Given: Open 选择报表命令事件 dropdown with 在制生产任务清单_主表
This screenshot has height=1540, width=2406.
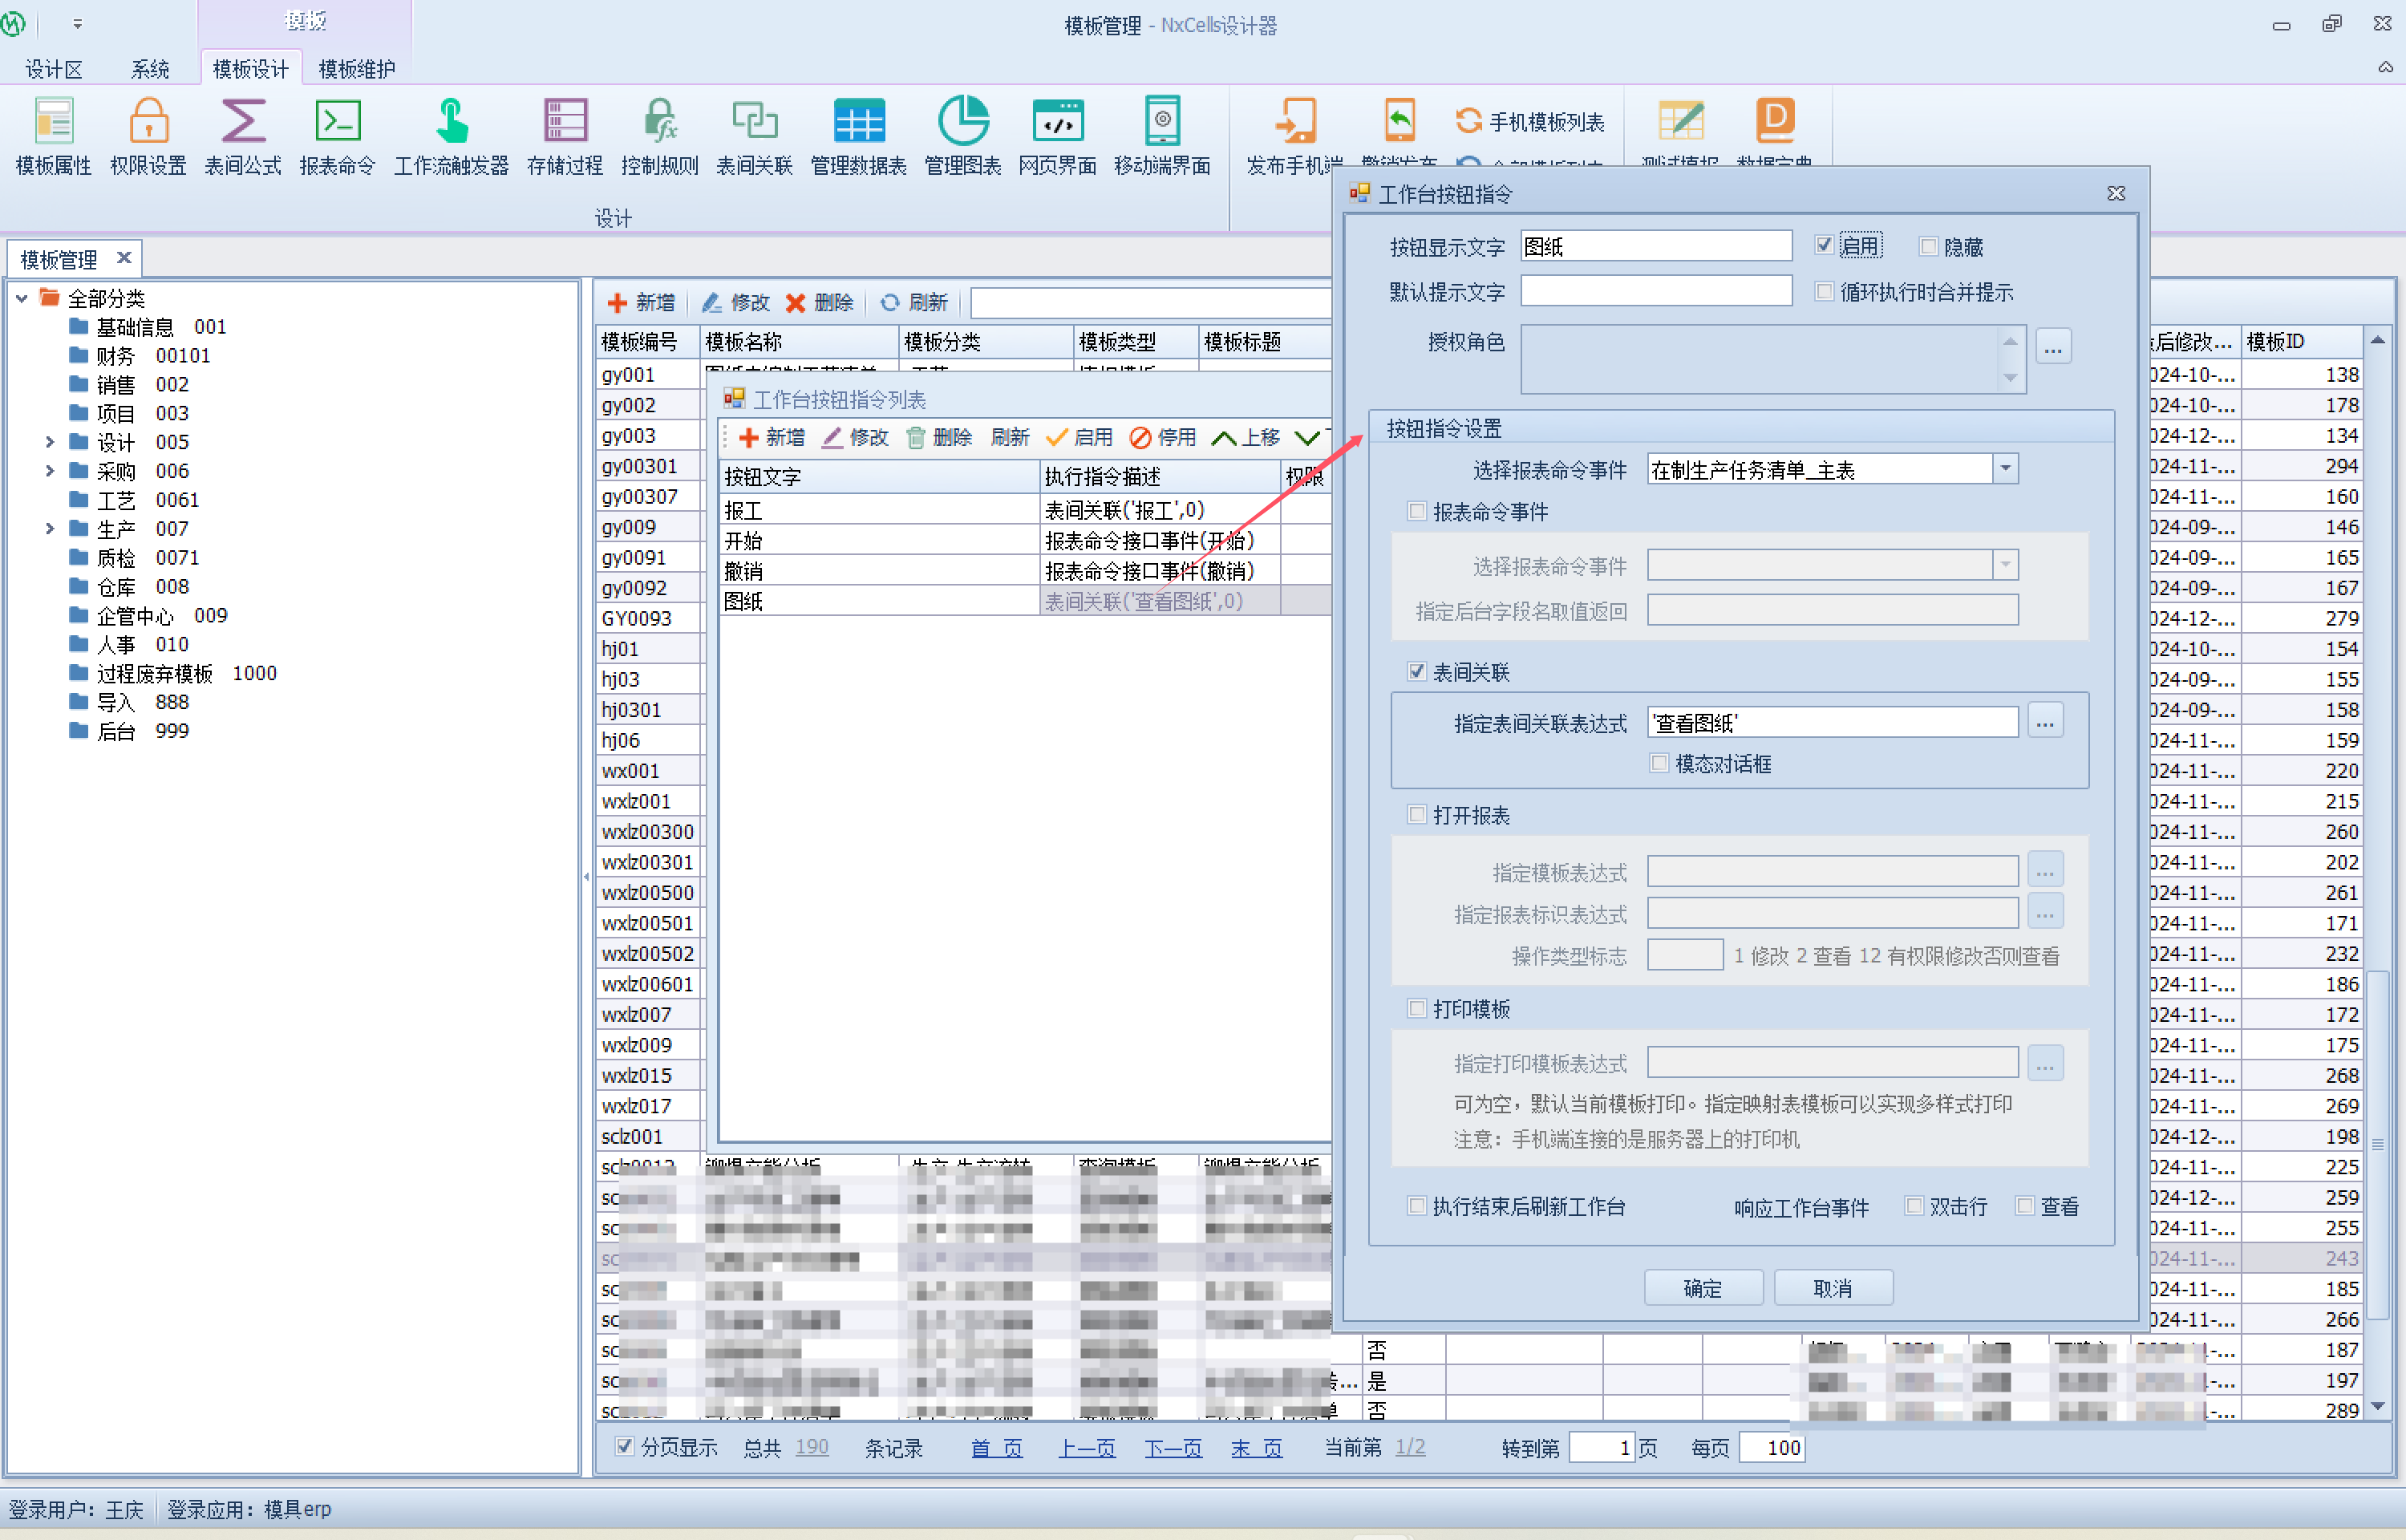Looking at the screenshot, I should pyautogui.click(x=2005, y=469).
